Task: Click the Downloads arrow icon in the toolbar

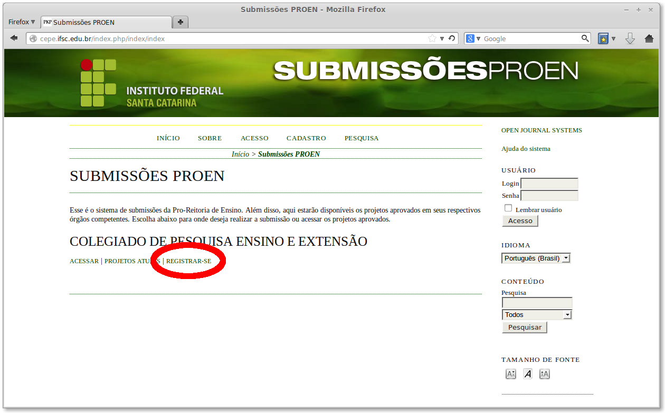Action: coord(630,38)
